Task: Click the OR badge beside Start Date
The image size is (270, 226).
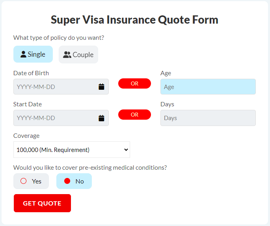Action: tap(134, 115)
